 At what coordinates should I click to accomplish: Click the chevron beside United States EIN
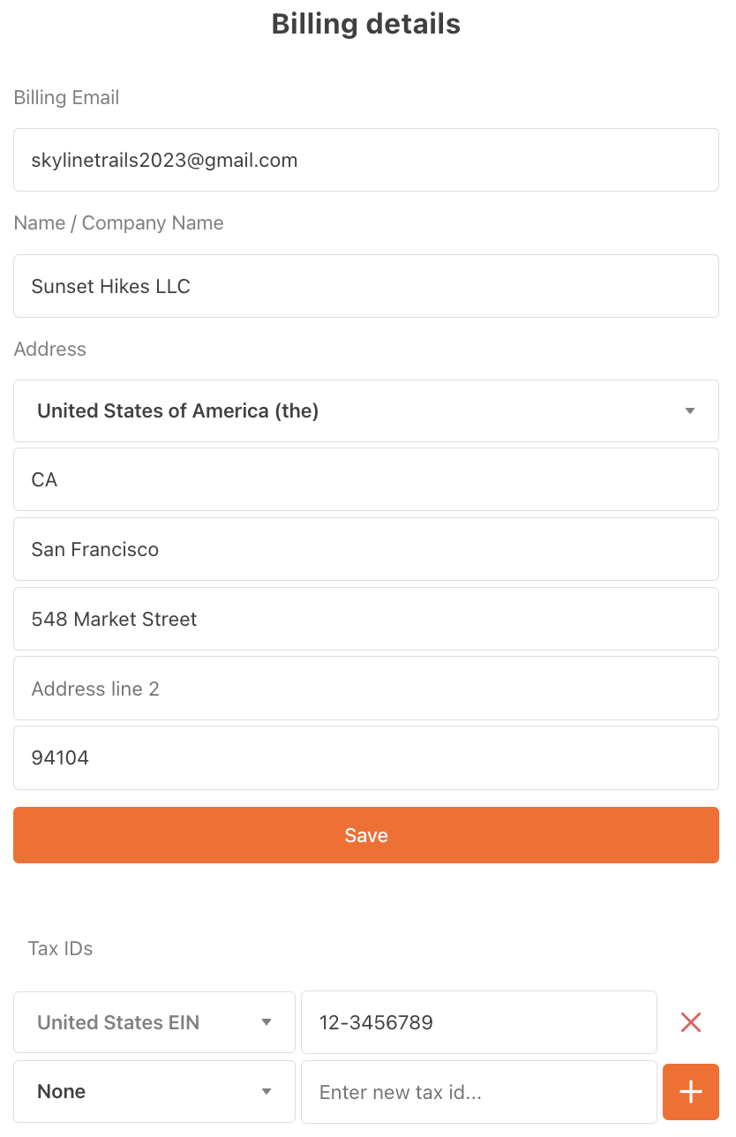(x=267, y=1021)
